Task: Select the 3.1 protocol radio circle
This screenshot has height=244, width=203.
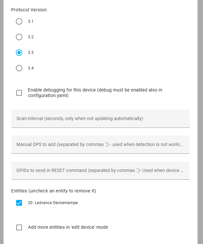Action: coord(19,21)
